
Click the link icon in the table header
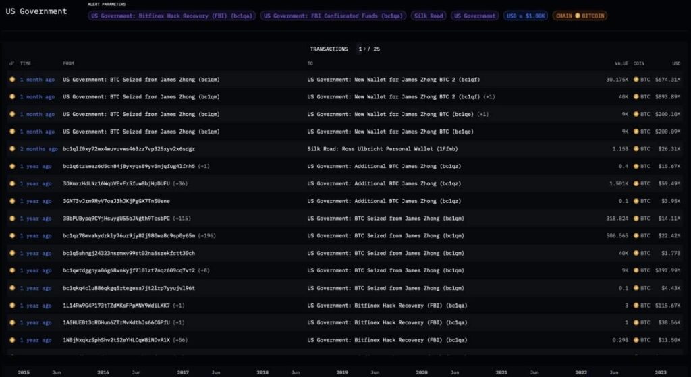(x=11, y=63)
